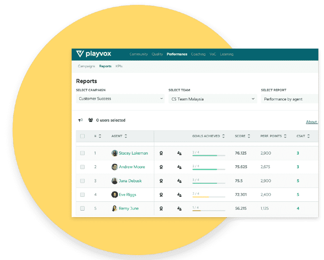The height and width of the screenshot is (260, 324).
Task: Switch to the Campaigns tab
Action: pyautogui.click(x=86, y=66)
